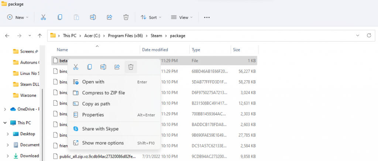
Task: Click the Paste icon in the toolbar
Action: click(76, 17)
